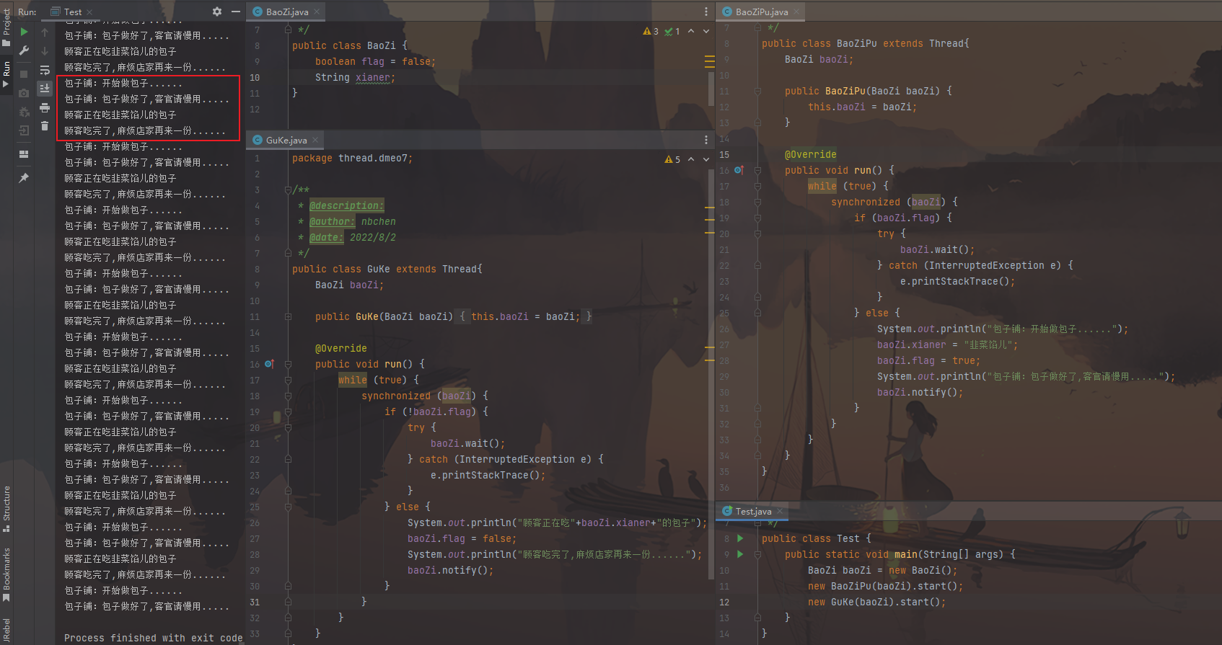
Task: Click the pin tab icon in Run toolbar
Action: click(24, 177)
